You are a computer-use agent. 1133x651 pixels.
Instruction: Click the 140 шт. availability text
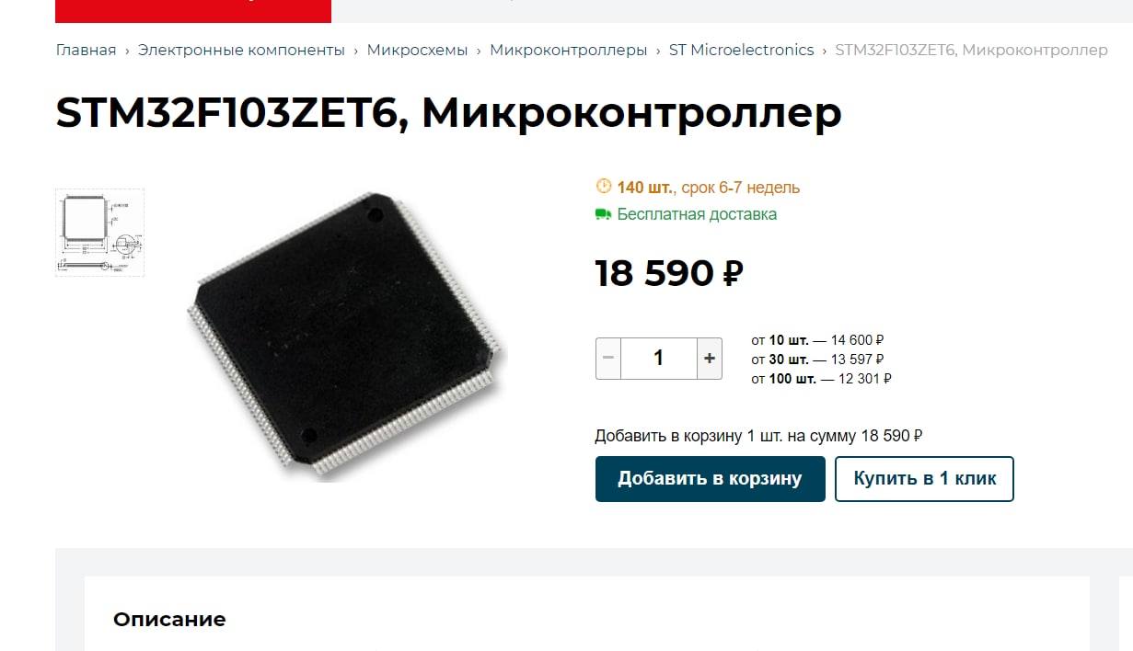646,188
